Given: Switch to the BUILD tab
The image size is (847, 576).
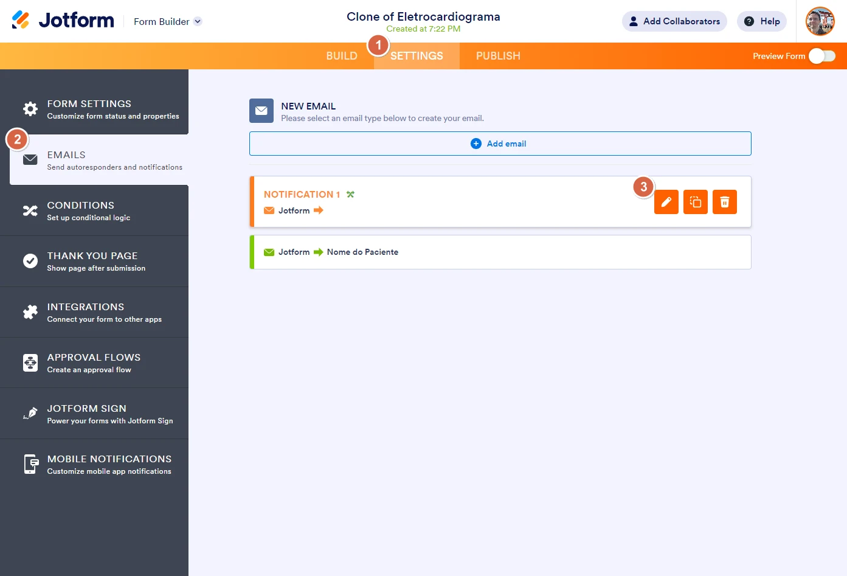Looking at the screenshot, I should [341, 56].
